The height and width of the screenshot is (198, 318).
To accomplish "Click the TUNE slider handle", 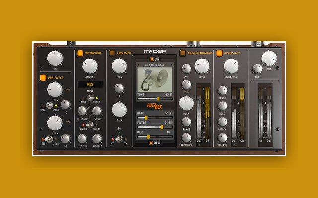I will [159, 99].
